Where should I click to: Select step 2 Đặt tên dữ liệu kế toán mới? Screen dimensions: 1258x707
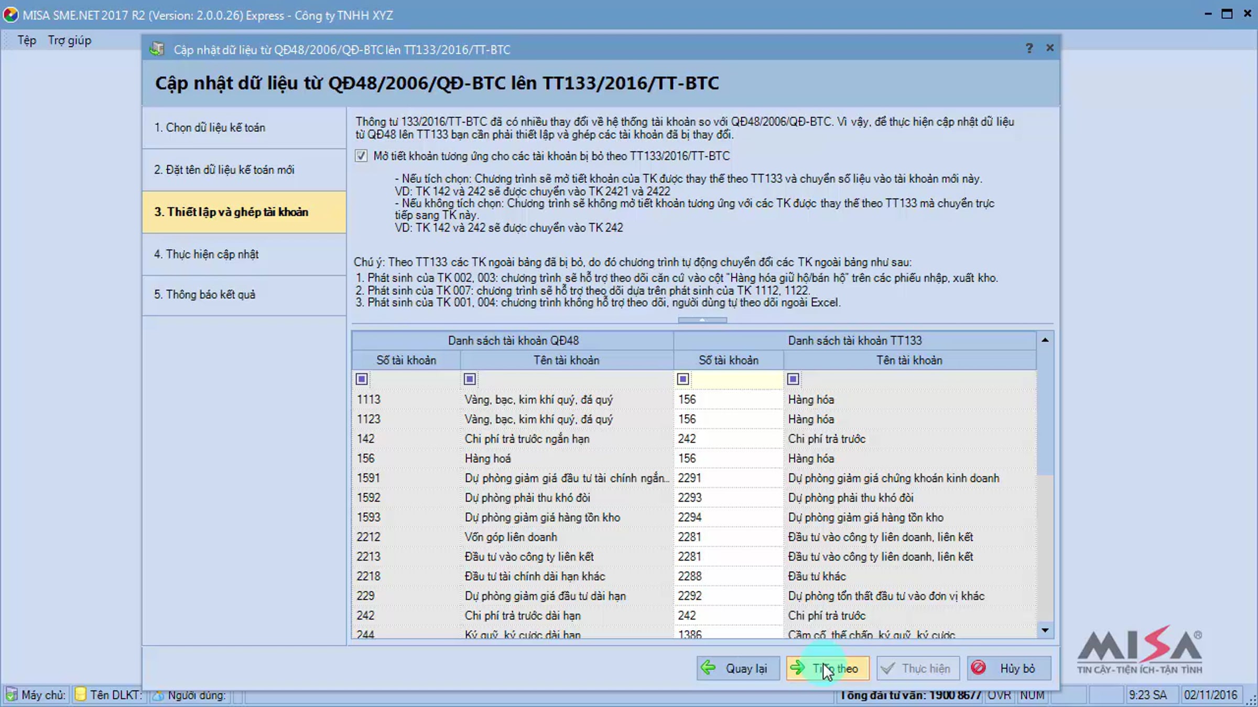coord(244,170)
